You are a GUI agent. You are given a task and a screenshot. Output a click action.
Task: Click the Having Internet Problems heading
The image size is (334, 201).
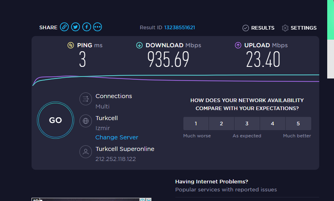point(212,181)
